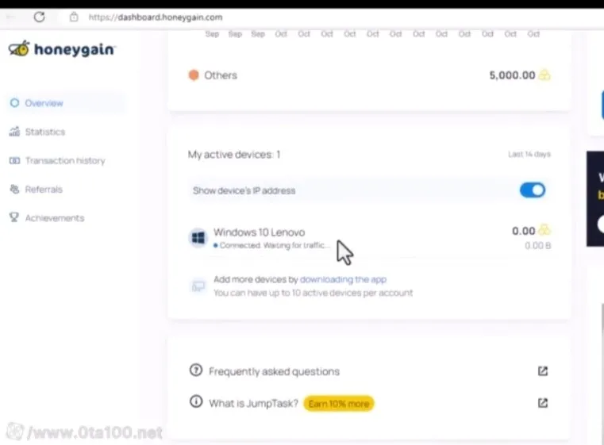Image resolution: width=604 pixels, height=445 pixels.
Task: Select Referrals in sidebar
Action: point(43,190)
